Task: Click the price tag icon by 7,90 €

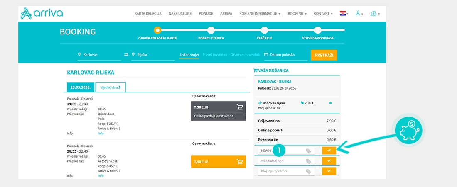Action: coord(302,103)
